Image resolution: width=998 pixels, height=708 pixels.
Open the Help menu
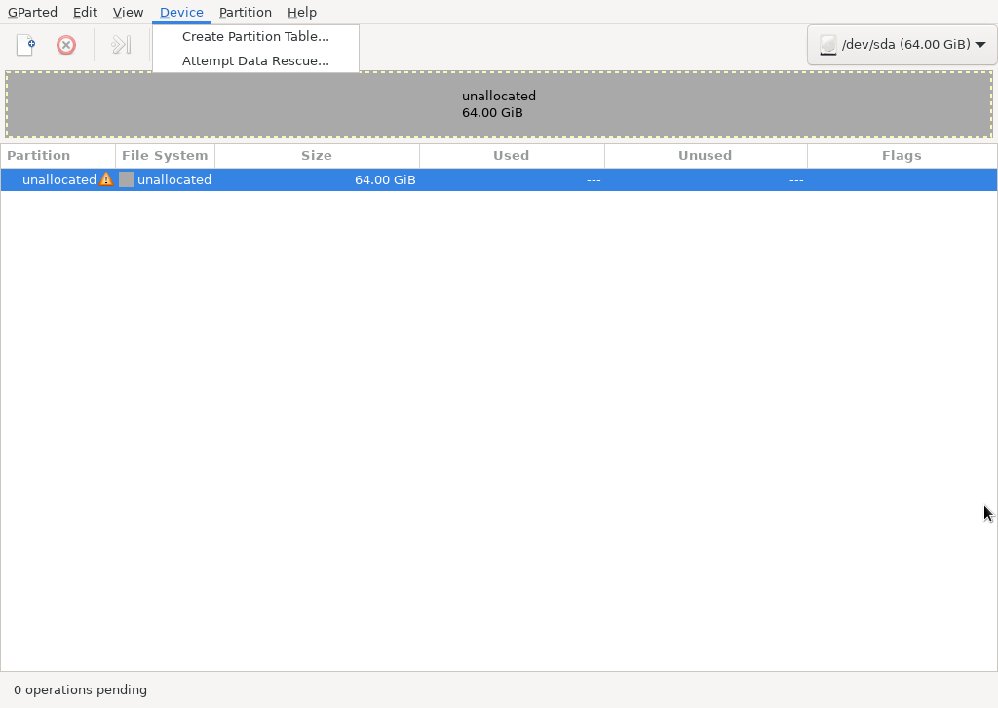[302, 12]
